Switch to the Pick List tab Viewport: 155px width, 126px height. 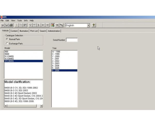[34, 31]
